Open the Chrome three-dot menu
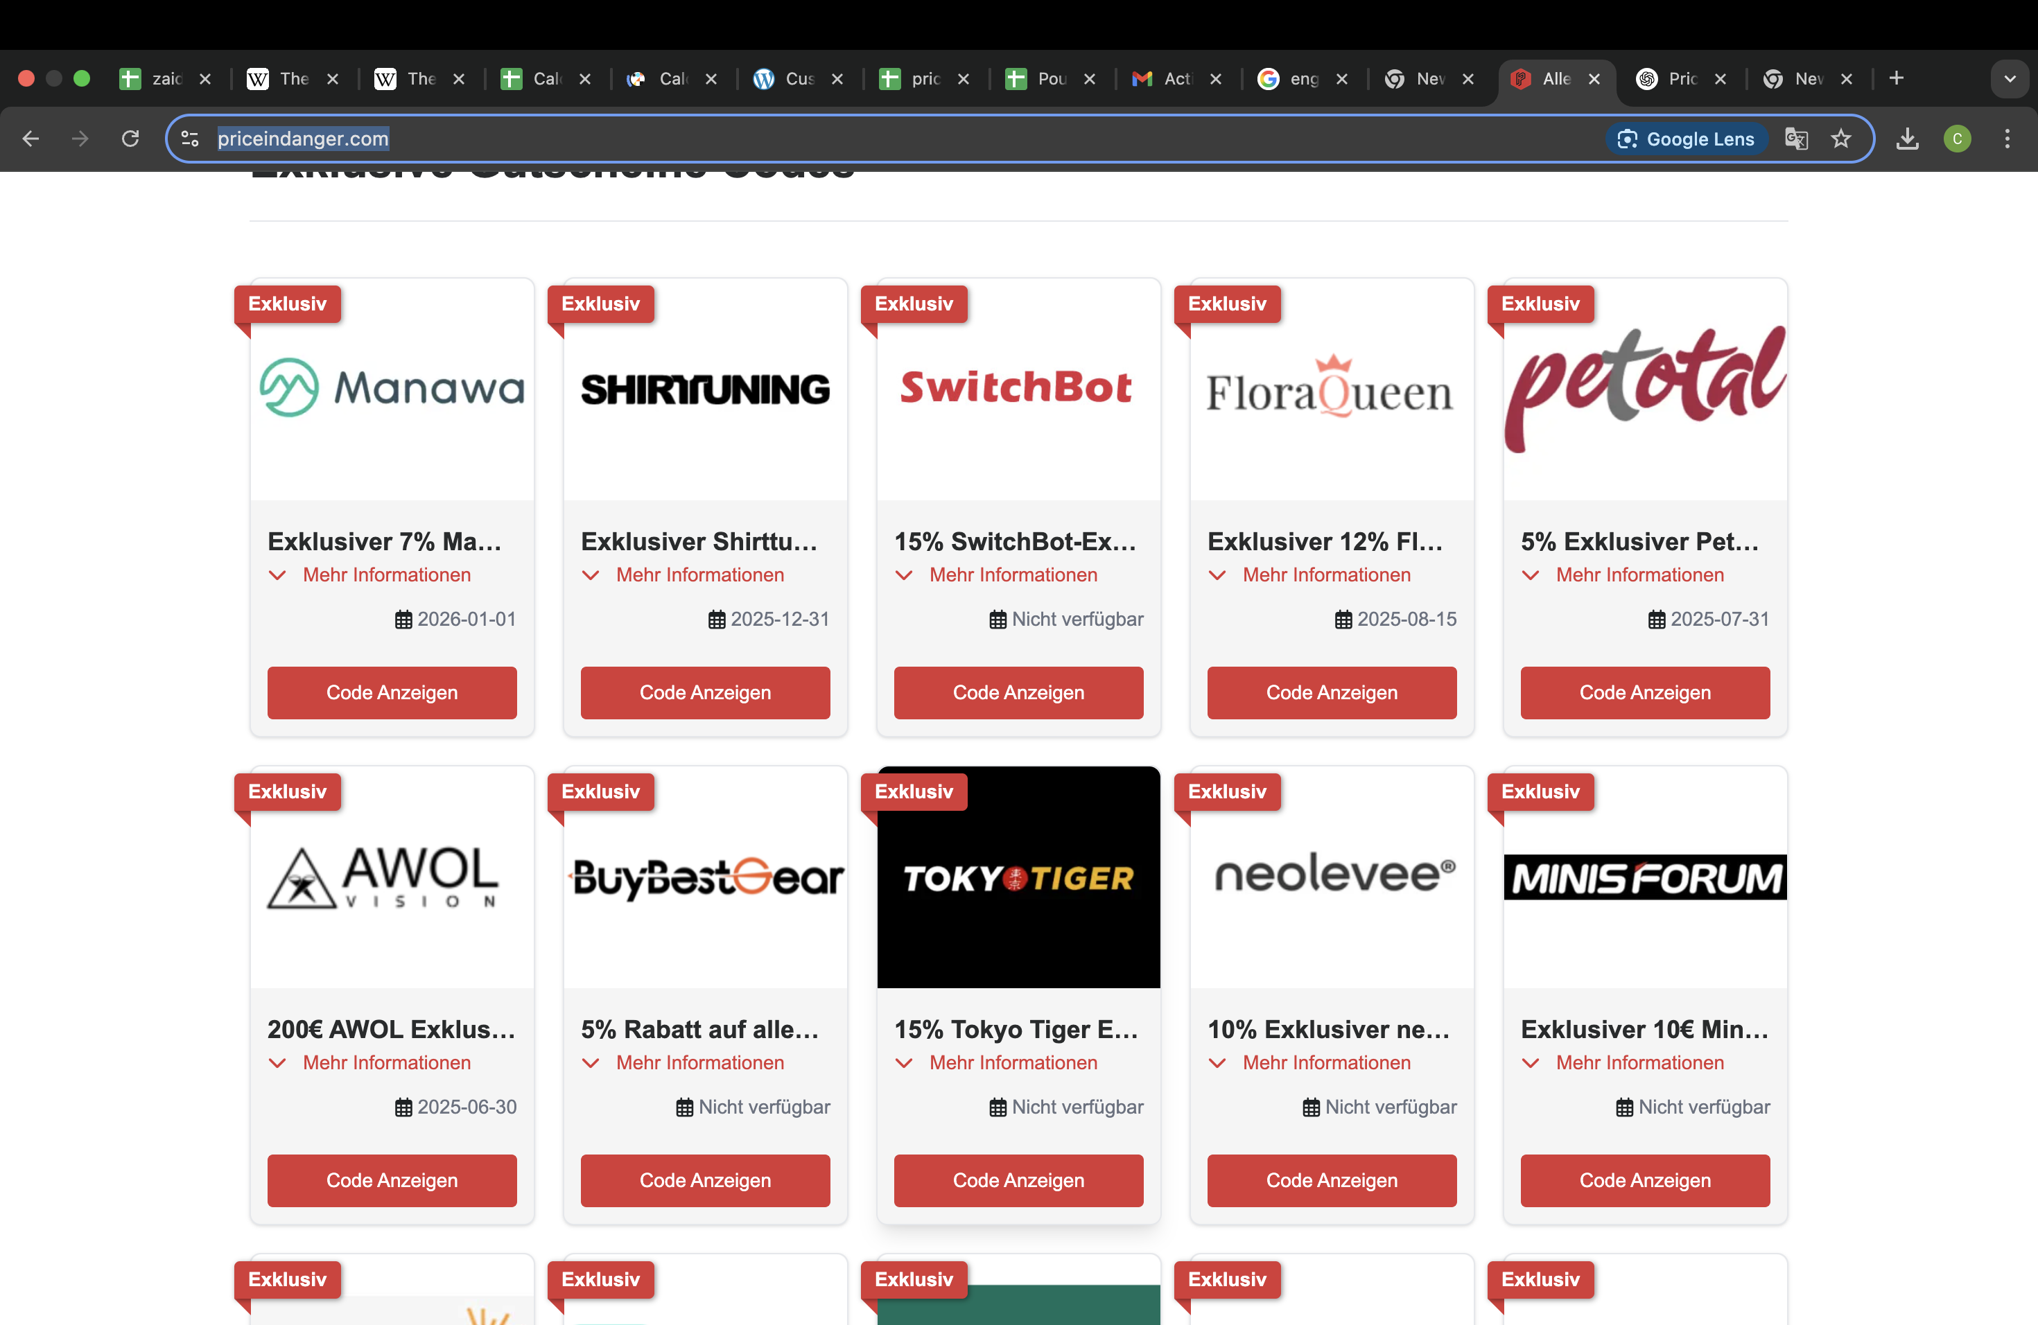The width and height of the screenshot is (2038, 1325). (x=2007, y=139)
